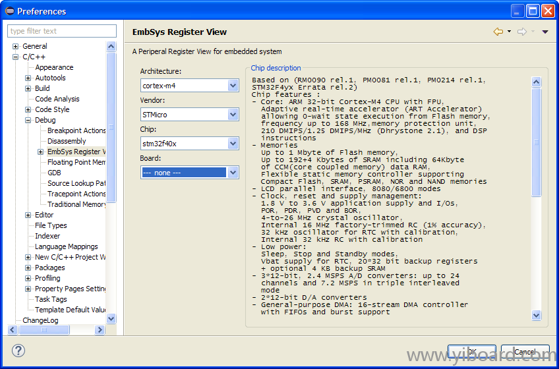Open back history dropdown arrow
The height and width of the screenshot is (369, 559).
(x=509, y=32)
